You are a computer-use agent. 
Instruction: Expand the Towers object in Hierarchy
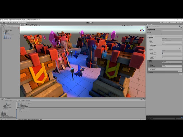tap(3, 31)
